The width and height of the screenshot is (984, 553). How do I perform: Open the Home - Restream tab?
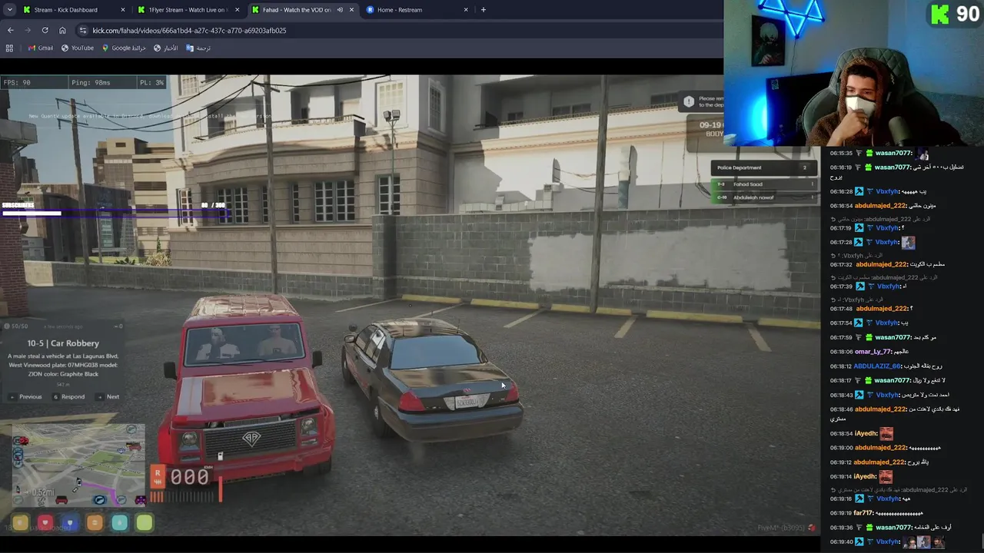pyautogui.click(x=417, y=10)
